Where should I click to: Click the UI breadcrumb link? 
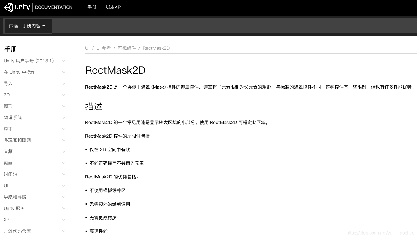87,48
